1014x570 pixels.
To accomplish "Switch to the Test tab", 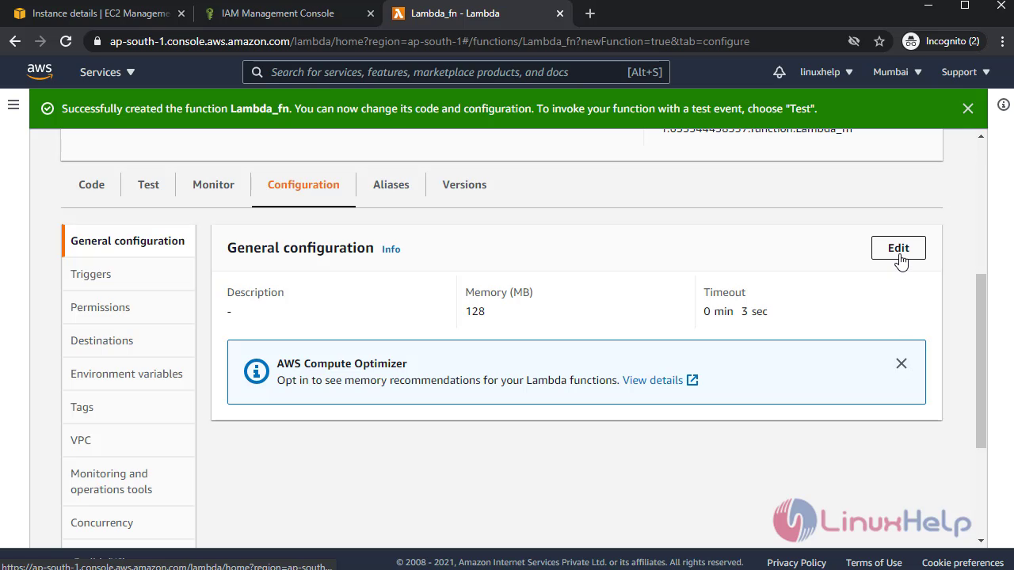I will [148, 184].
